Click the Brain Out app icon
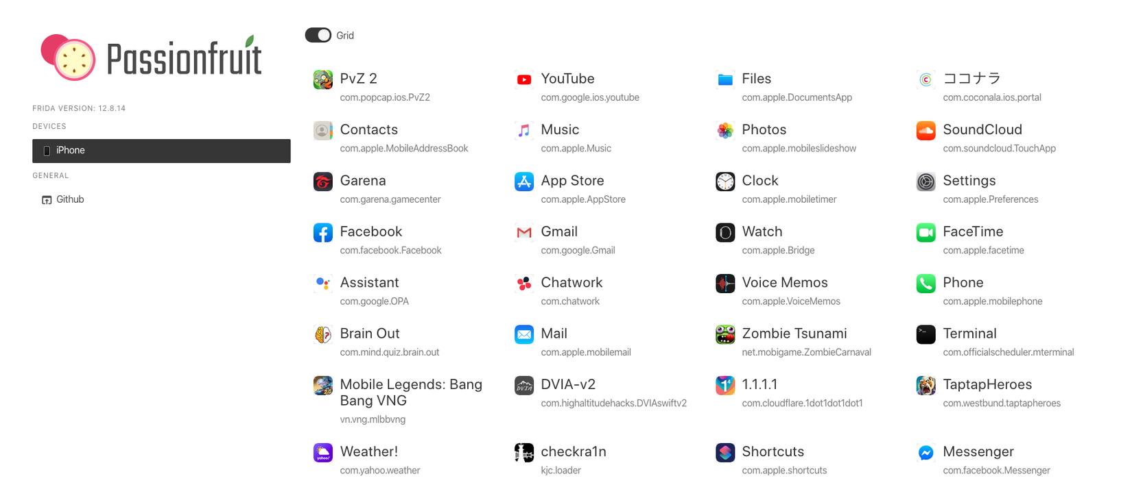 tap(323, 335)
